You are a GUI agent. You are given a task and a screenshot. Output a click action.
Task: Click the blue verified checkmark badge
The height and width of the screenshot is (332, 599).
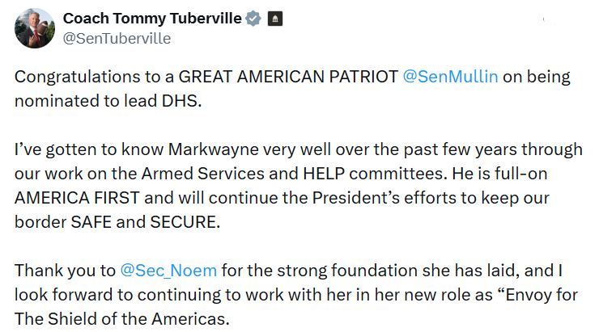(253, 19)
